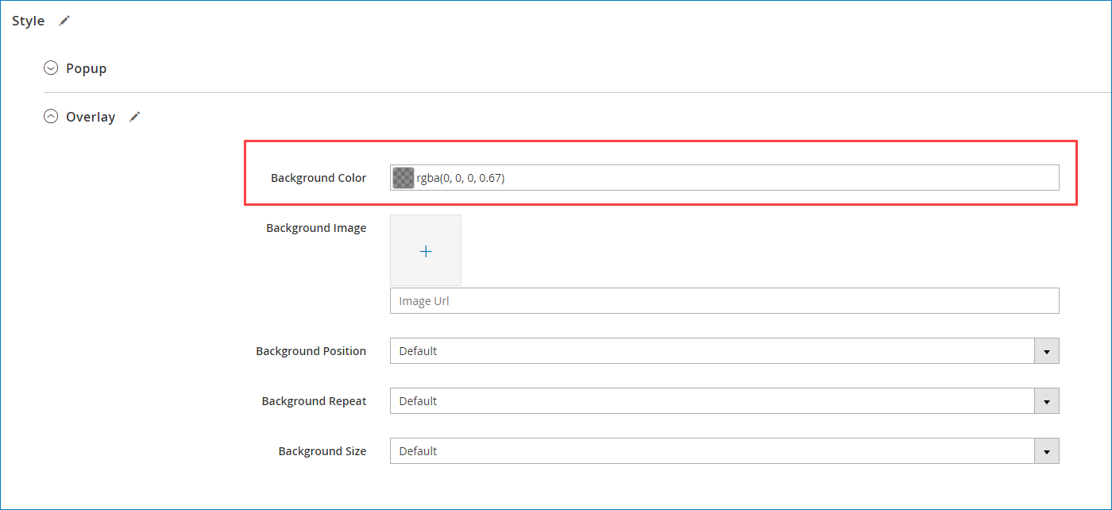Select the Popup section label
The height and width of the screenshot is (510, 1112).
(x=86, y=68)
